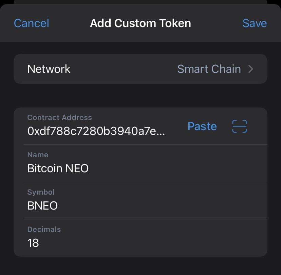Image resolution: width=281 pixels, height=275 pixels.
Task: Dismiss the sheet via the background card above the header
Action: point(140,2)
